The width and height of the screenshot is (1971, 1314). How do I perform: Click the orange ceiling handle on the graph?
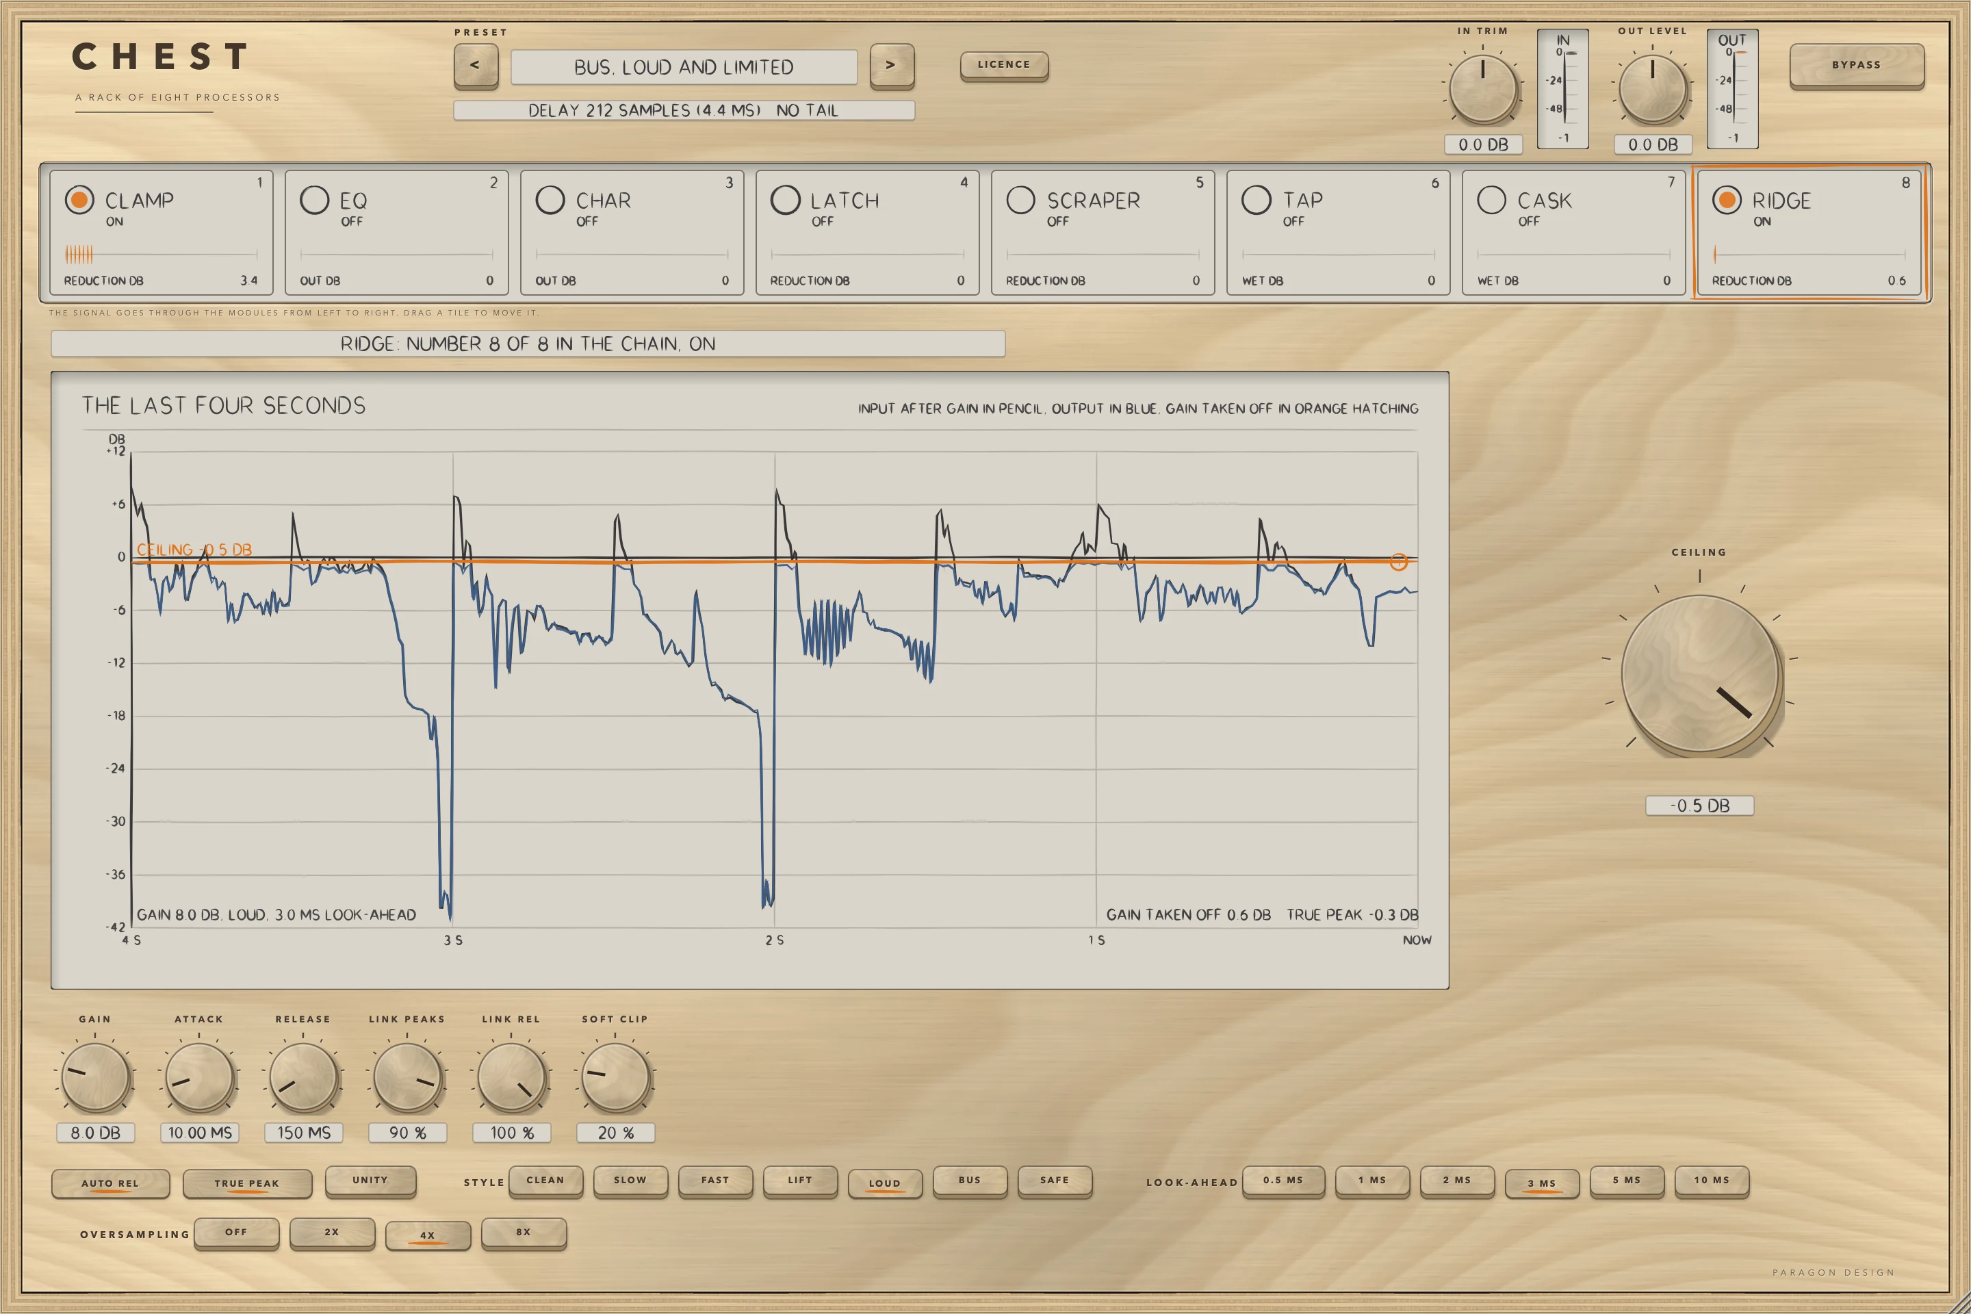coord(1399,563)
